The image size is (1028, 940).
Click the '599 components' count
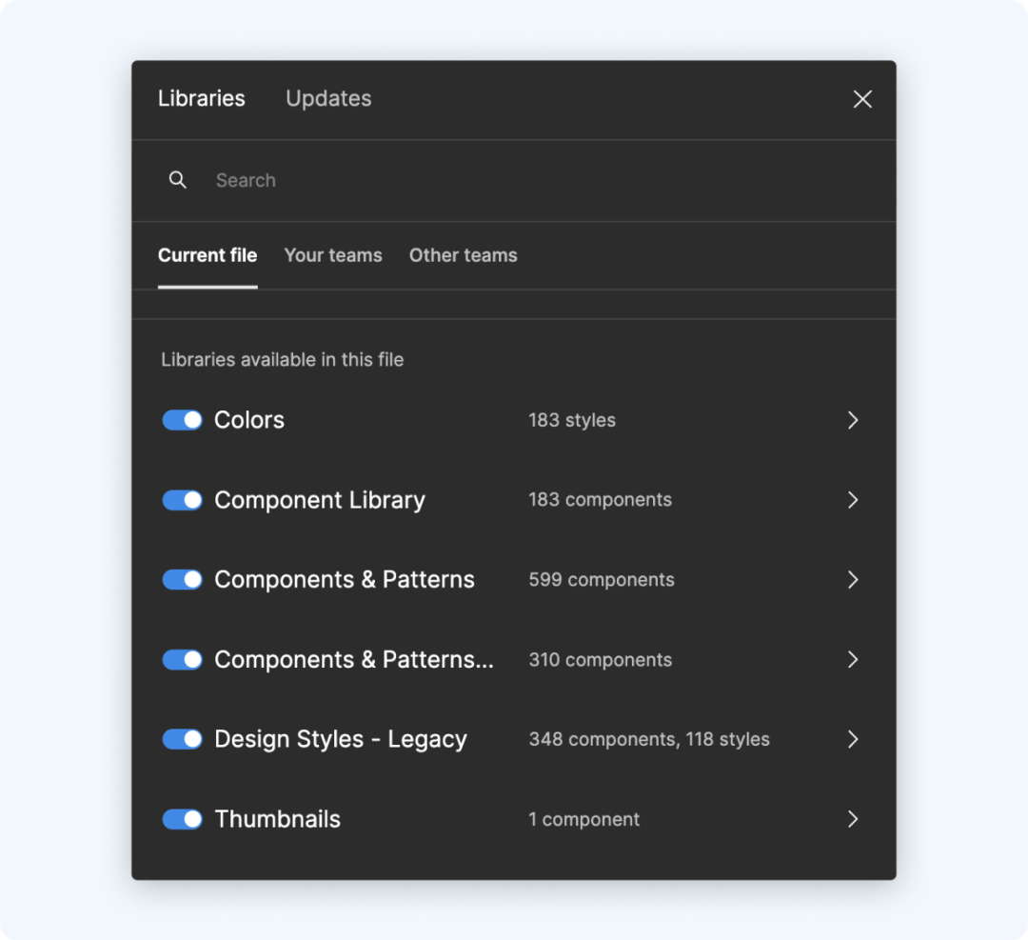pyautogui.click(x=602, y=580)
